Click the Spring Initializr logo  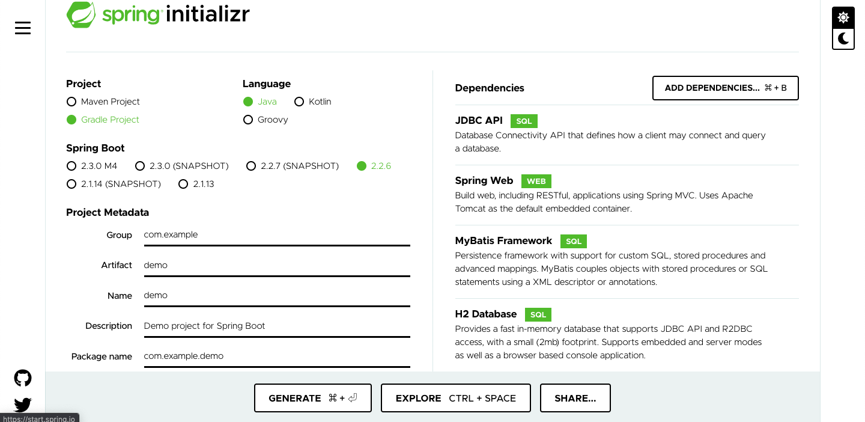coord(158,14)
